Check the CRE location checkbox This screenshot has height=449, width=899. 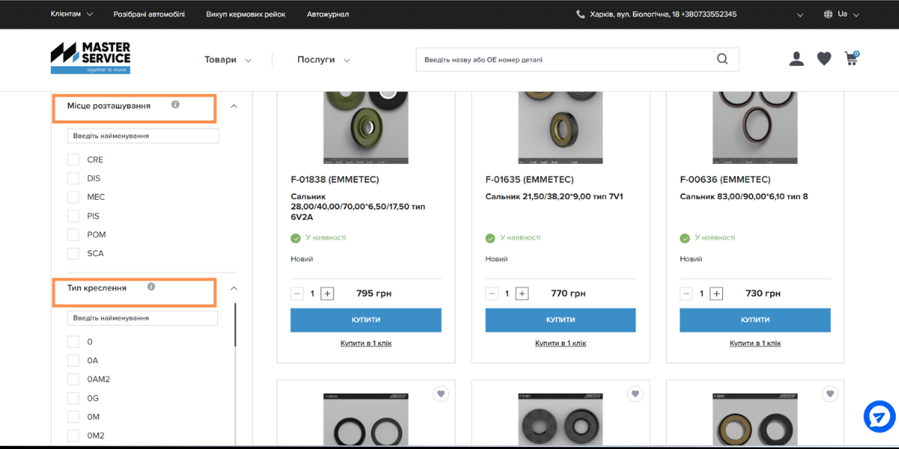coord(73,159)
